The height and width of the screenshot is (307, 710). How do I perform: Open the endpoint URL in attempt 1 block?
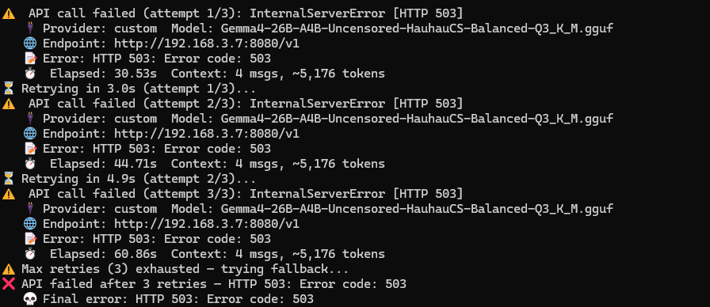(207, 44)
